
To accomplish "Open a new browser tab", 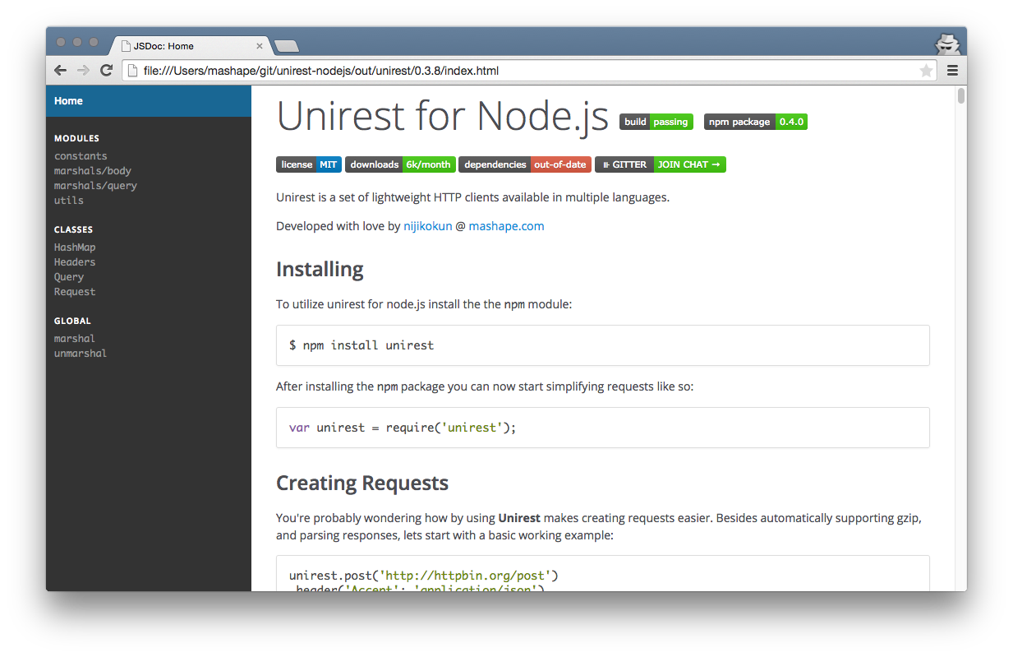I will click(x=286, y=46).
